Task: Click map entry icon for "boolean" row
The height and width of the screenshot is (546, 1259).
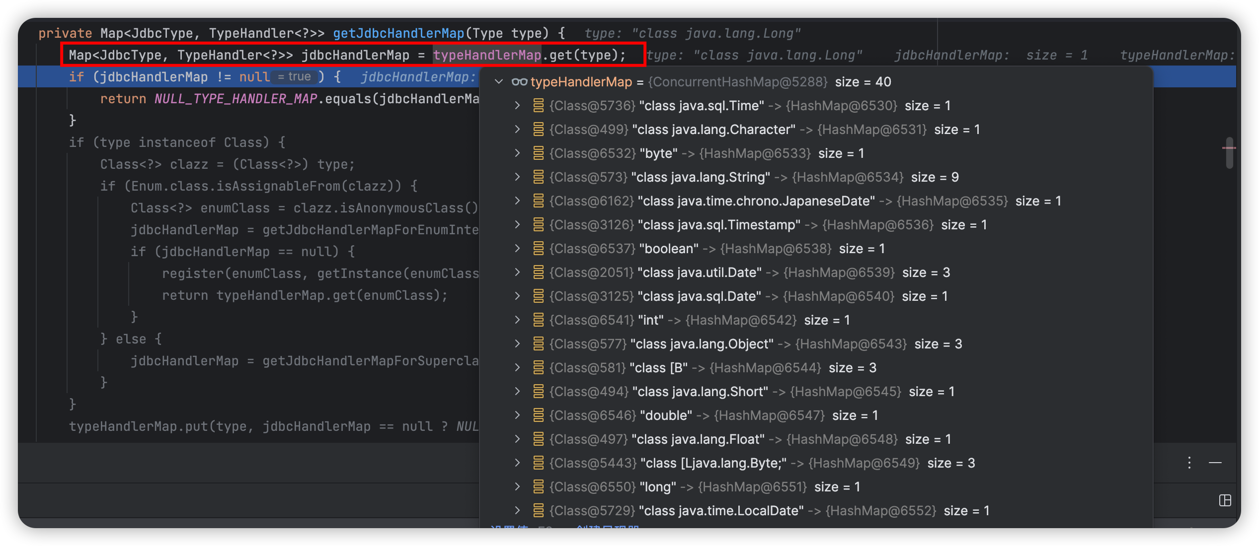Action: click(x=538, y=249)
